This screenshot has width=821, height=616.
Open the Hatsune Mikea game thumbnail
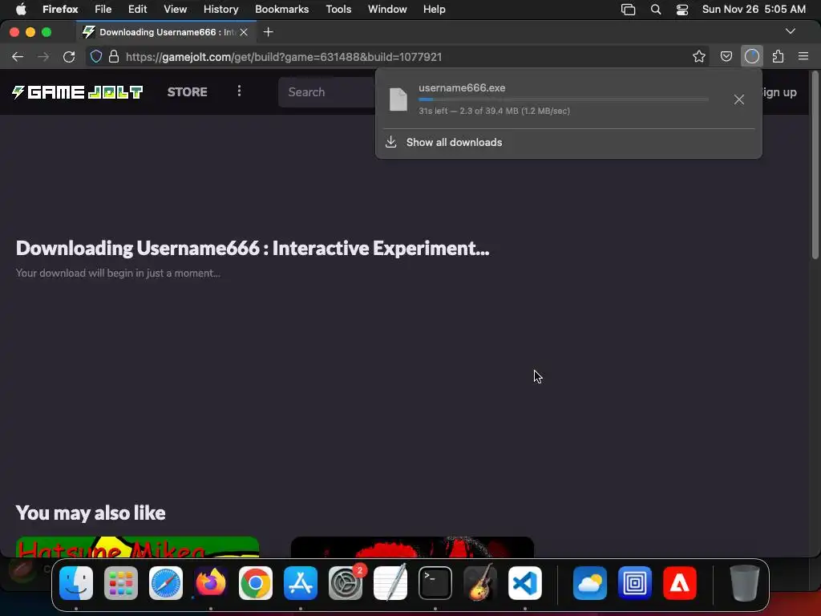[137, 547]
